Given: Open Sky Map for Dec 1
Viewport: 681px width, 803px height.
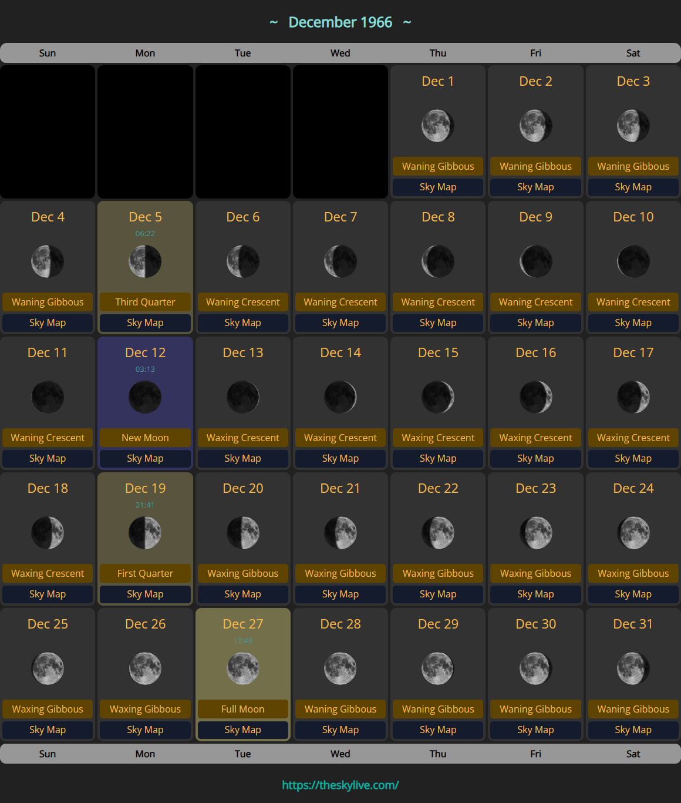Looking at the screenshot, I should [438, 187].
